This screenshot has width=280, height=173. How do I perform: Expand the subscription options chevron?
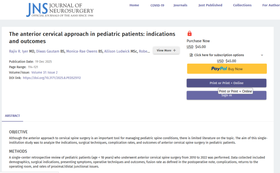click(x=262, y=55)
